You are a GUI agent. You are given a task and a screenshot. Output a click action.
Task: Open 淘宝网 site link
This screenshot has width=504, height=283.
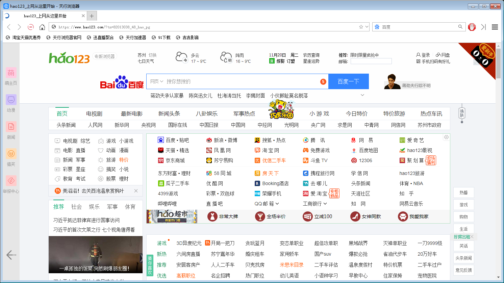coord(267,150)
